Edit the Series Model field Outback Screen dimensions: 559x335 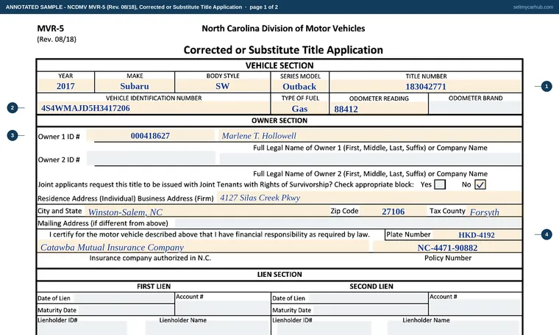(299, 87)
